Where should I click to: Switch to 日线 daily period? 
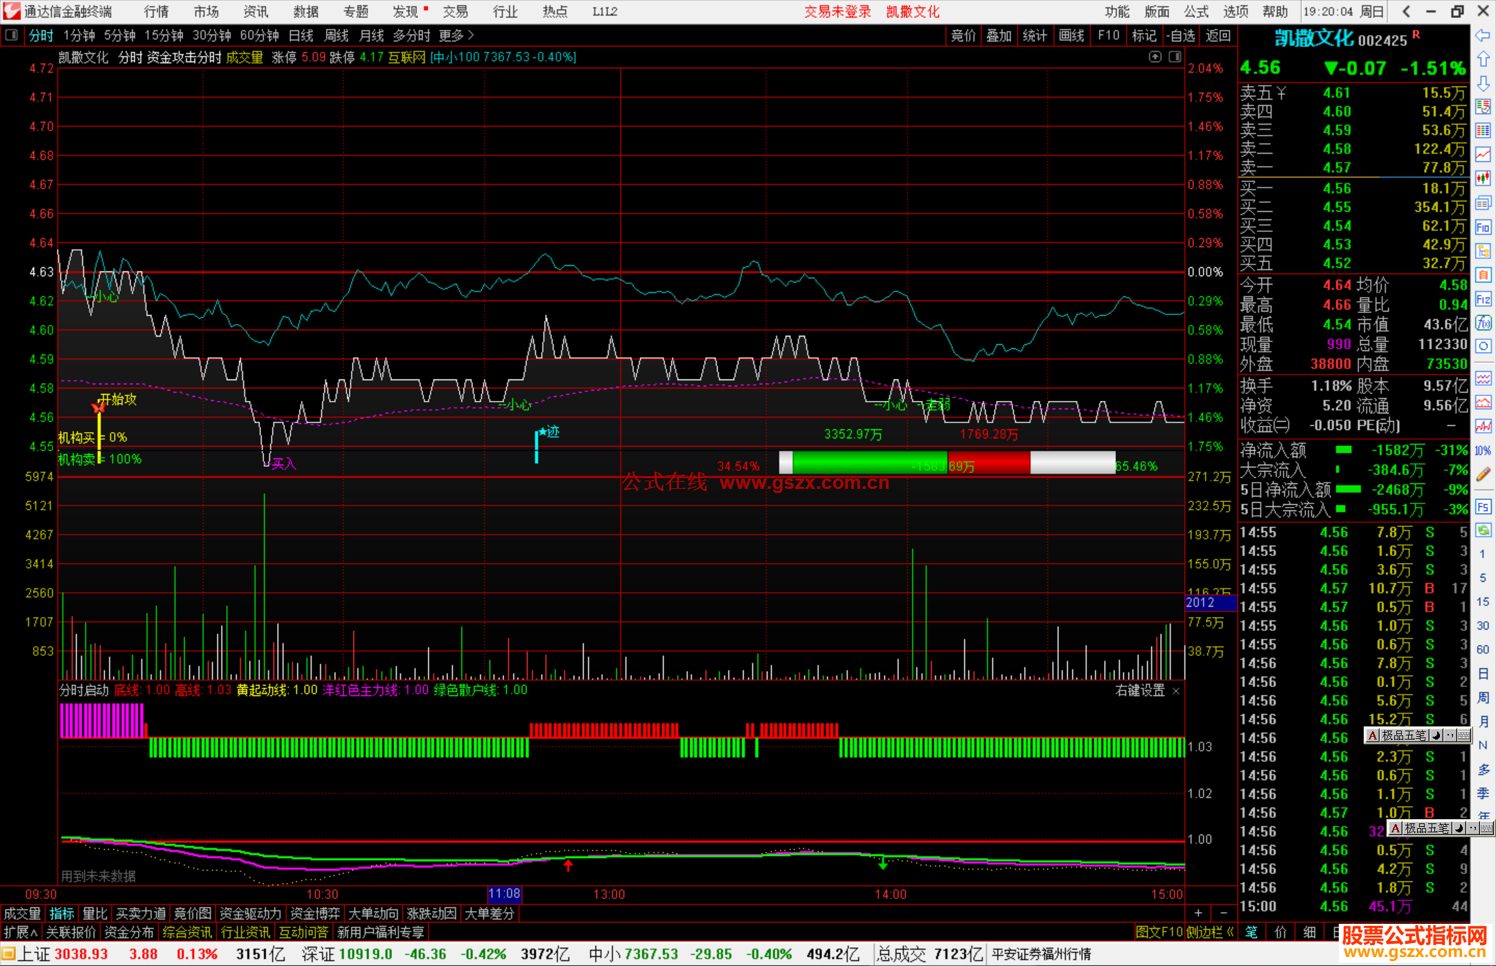(x=301, y=35)
